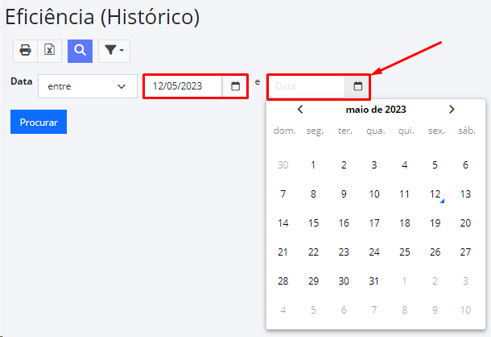
Task: Export to Excel spreadsheet icon
Action: pyautogui.click(x=49, y=51)
